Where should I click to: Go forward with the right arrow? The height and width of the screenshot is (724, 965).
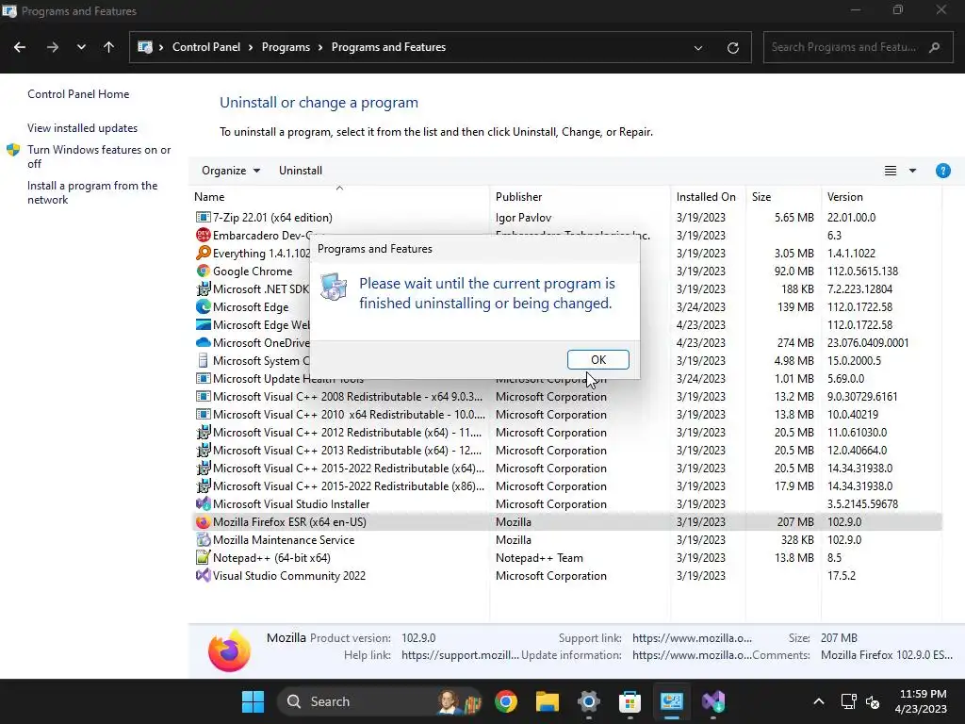coord(53,47)
